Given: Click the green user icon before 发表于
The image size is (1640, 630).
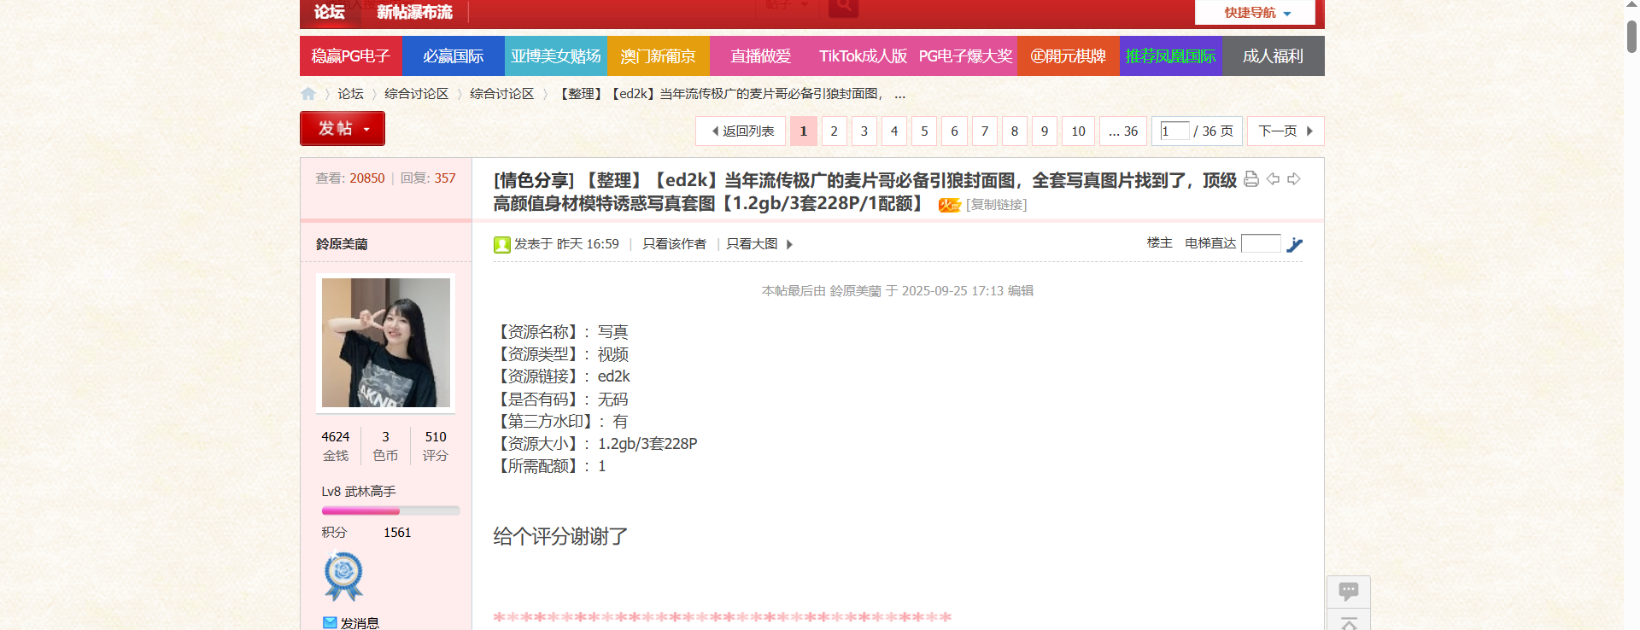Looking at the screenshot, I should point(502,245).
